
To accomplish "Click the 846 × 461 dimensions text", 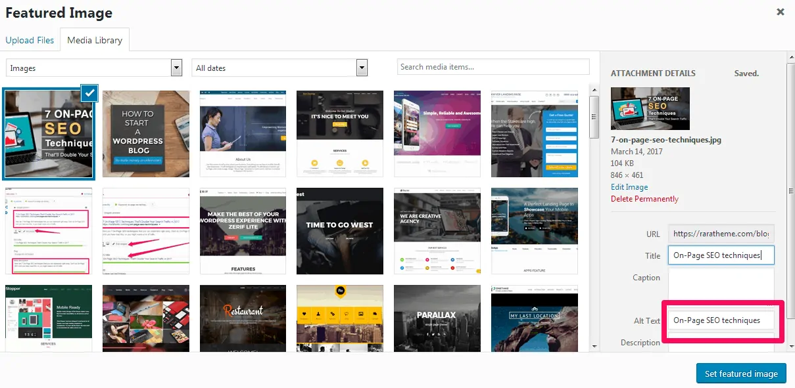I will click(x=627, y=175).
